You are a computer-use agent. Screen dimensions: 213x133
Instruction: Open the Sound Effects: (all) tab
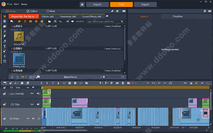pos(92,17)
